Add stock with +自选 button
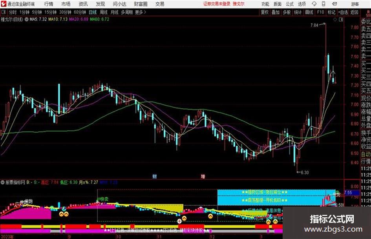371x239 pixels. tap(343, 12)
